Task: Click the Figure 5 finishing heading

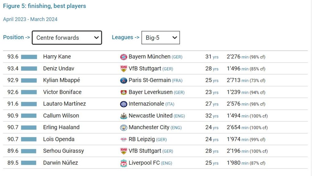Action: point(44,6)
